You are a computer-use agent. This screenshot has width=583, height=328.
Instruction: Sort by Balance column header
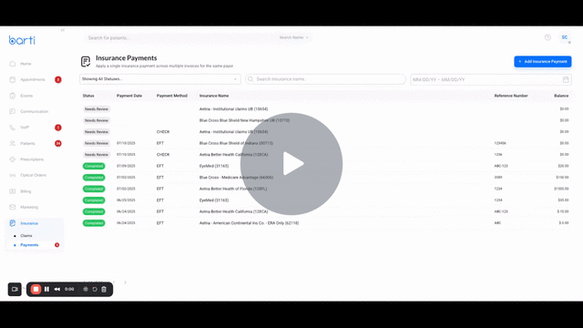point(561,96)
